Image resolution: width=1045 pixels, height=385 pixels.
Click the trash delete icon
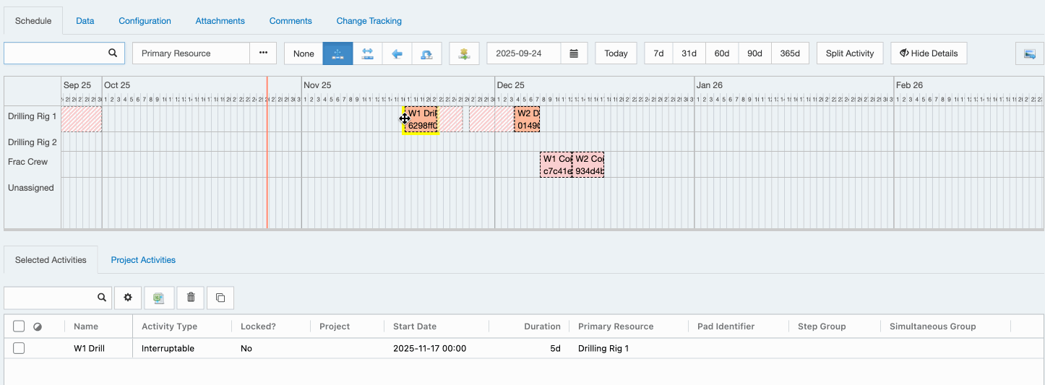pyautogui.click(x=191, y=298)
